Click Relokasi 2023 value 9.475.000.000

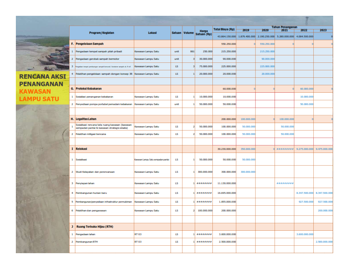[x=324, y=149]
